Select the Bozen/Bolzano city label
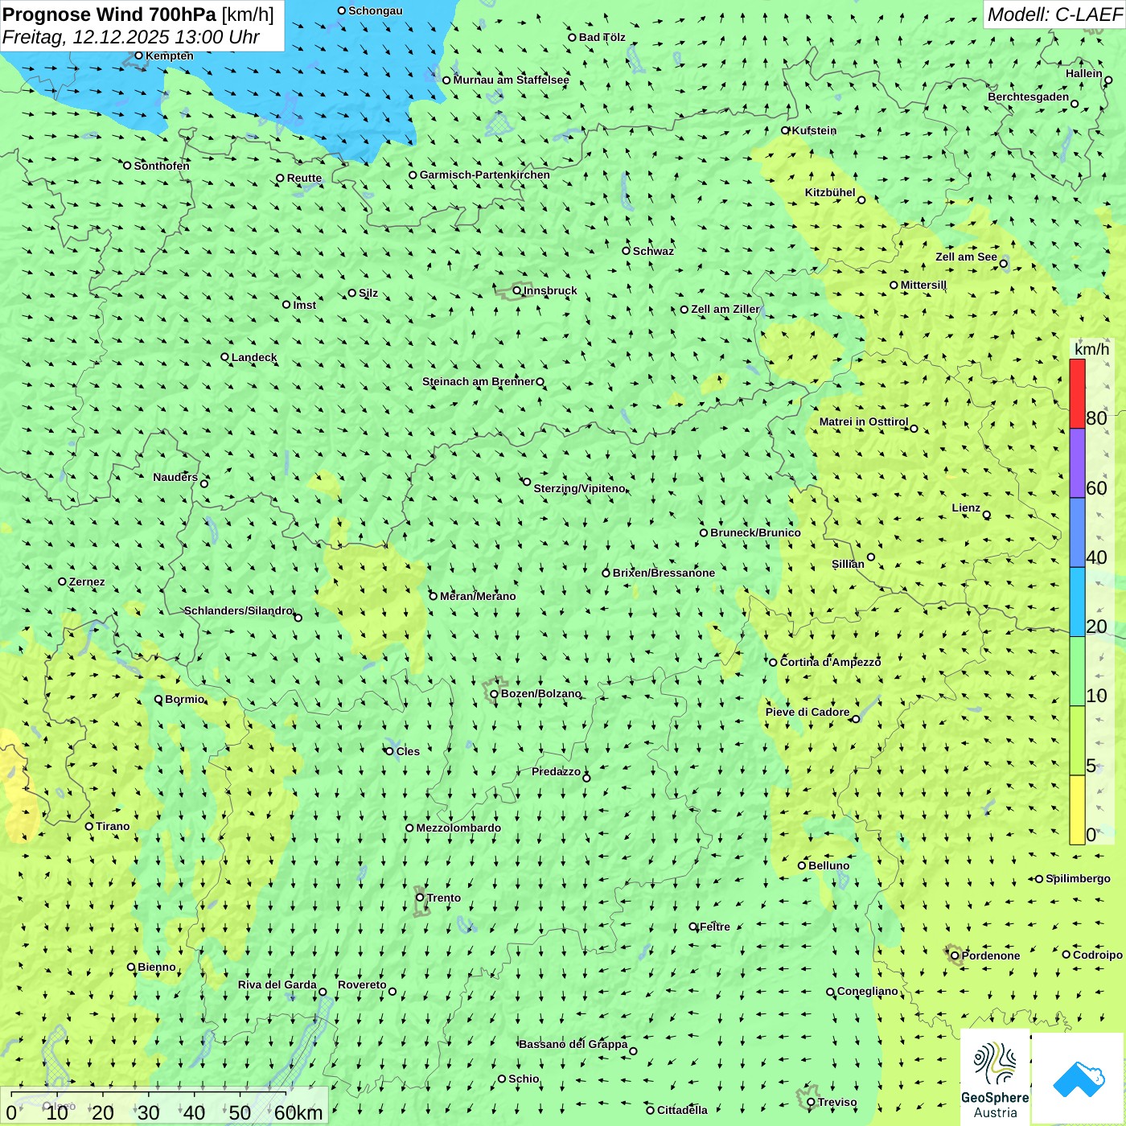 click(540, 693)
